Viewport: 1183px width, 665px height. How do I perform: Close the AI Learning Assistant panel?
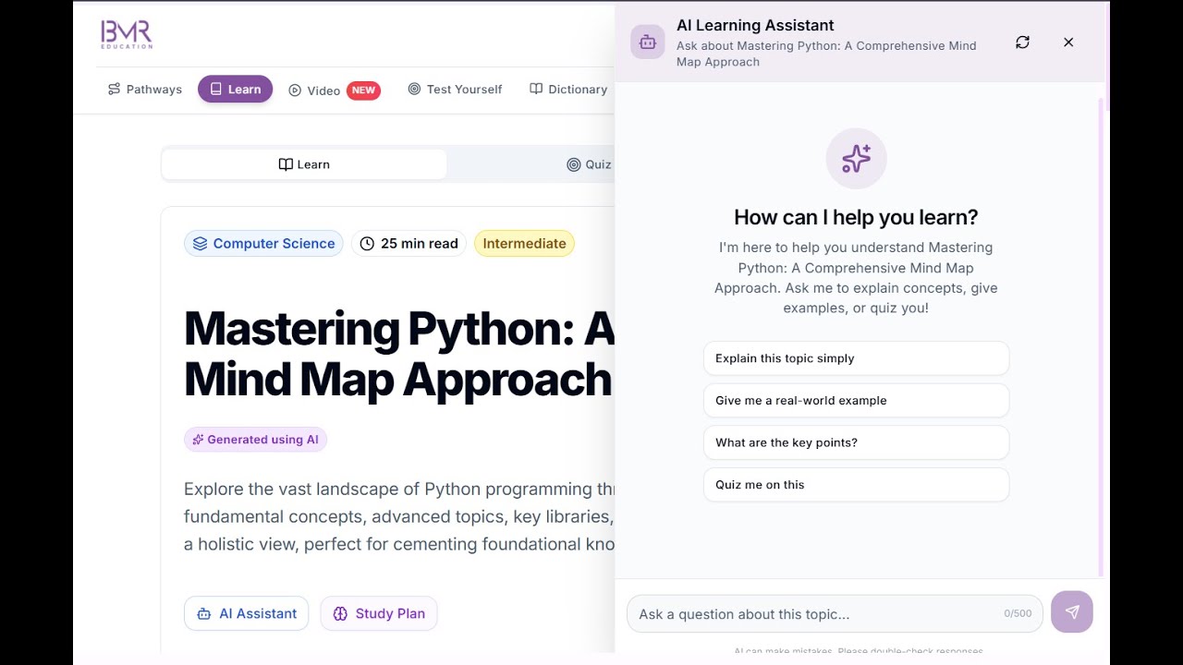1068,42
